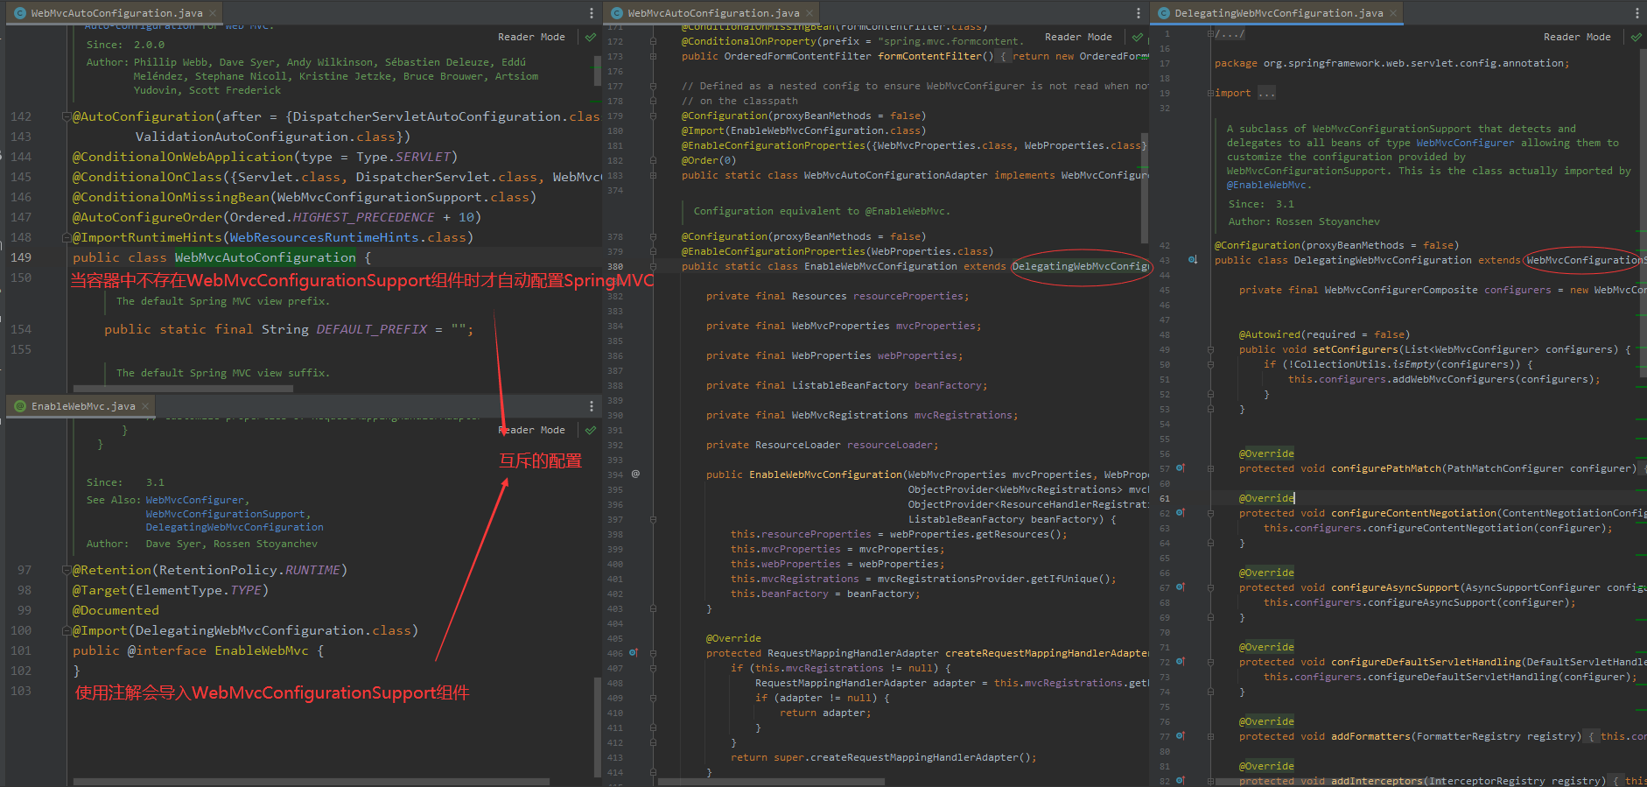Viewport: 1647px width, 787px height.
Task: Click the class icon on DelegatingWebMvcConfiguration.java tab
Action: (x=1164, y=13)
